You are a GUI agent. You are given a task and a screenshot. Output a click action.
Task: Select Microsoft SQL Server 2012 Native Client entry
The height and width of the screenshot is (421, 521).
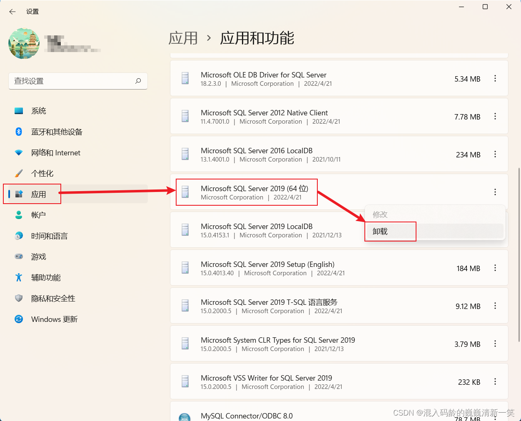point(339,116)
